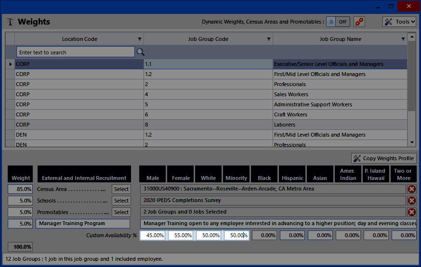Viewport: 421px width, 267px height.
Task: Click the Amer. Indian custom availability field
Action: click(348, 235)
